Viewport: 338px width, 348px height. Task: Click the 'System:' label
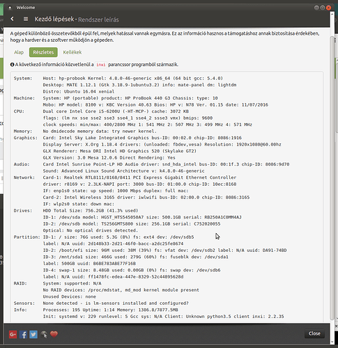(x=23, y=78)
